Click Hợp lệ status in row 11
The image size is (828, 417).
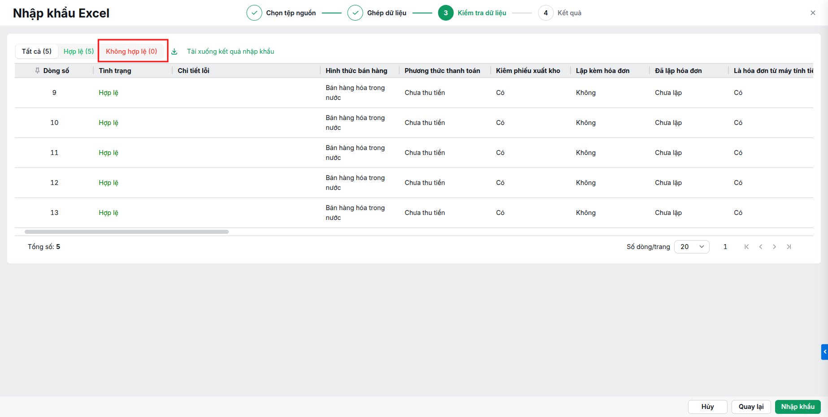tap(109, 153)
